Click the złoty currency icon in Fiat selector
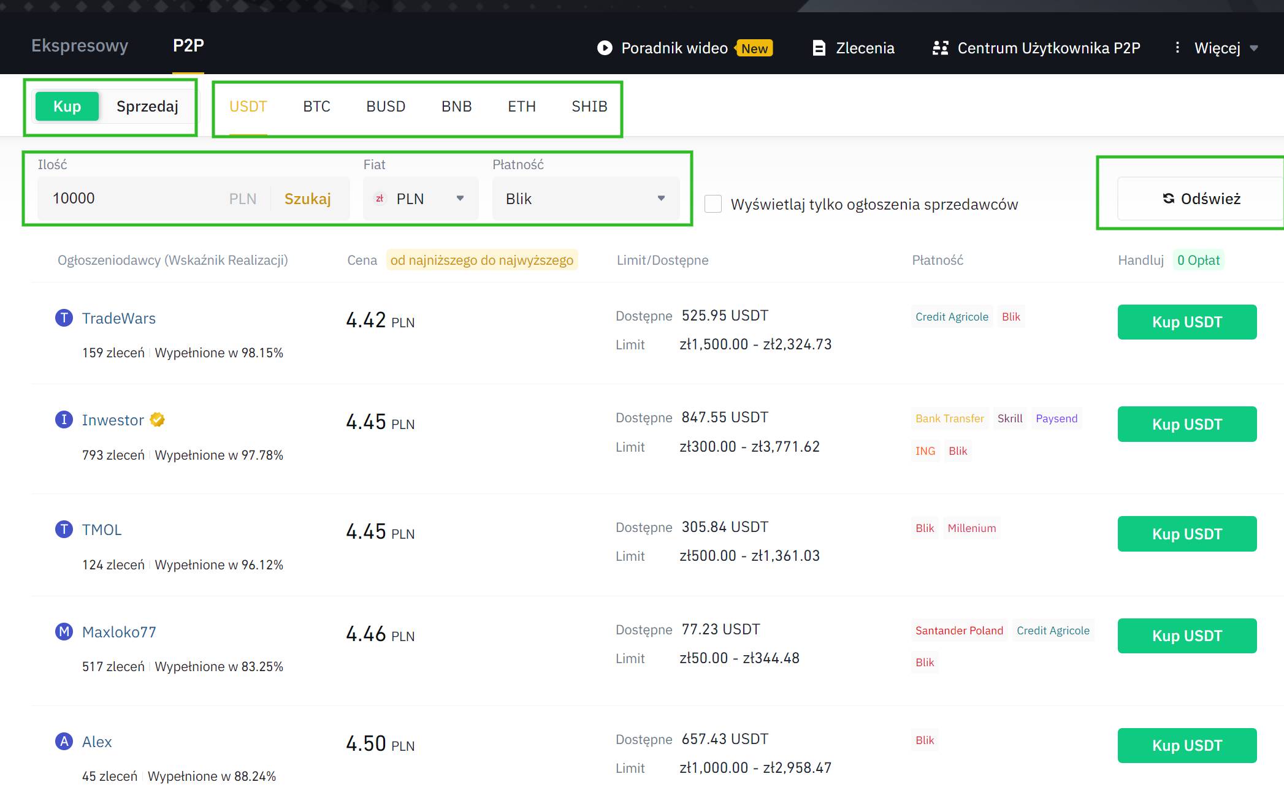Viewport: 1284px width, 790px height. tap(380, 199)
